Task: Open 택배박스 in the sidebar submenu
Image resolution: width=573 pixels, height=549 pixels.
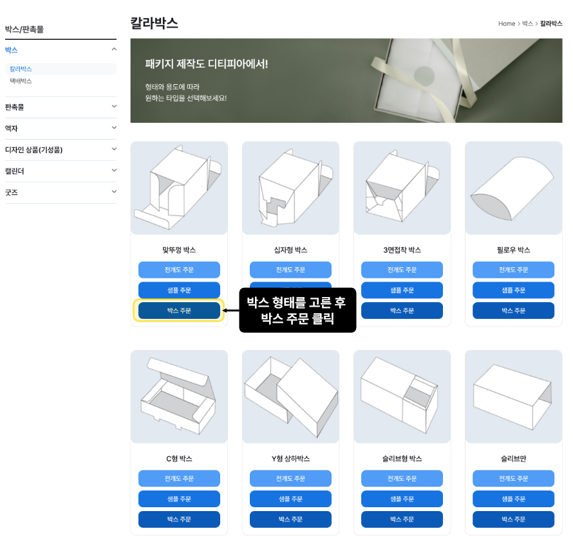Action: coord(21,81)
